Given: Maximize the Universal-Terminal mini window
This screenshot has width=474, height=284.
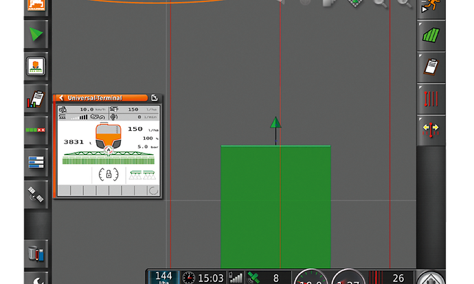Looking at the screenshot, I should (155, 98).
